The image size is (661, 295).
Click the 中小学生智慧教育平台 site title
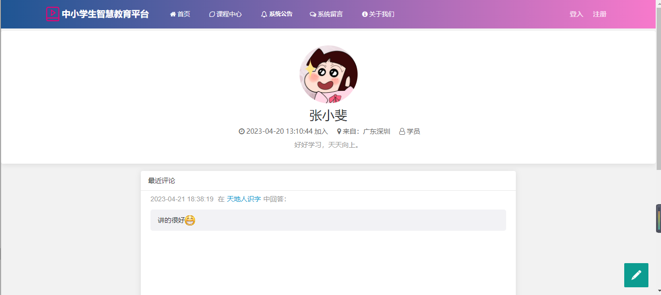point(105,14)
